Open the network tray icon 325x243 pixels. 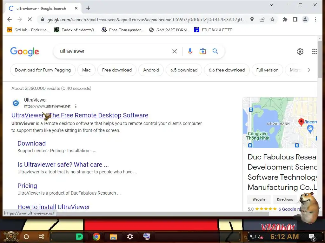(x=253, y=237)
